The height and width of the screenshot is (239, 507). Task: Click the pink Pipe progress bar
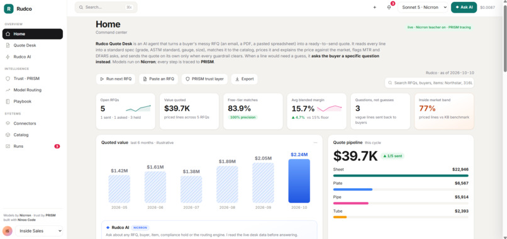click(351, 203)
